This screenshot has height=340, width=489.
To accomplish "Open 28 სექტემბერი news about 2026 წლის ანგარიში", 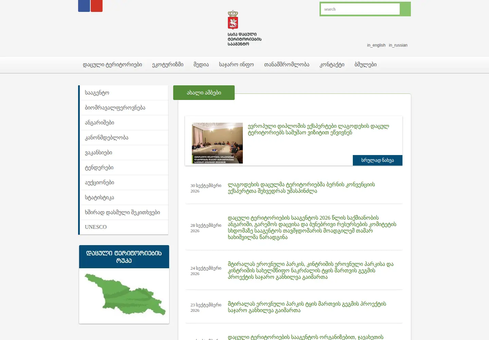I will pyautogui.click(x=312, y=227).
